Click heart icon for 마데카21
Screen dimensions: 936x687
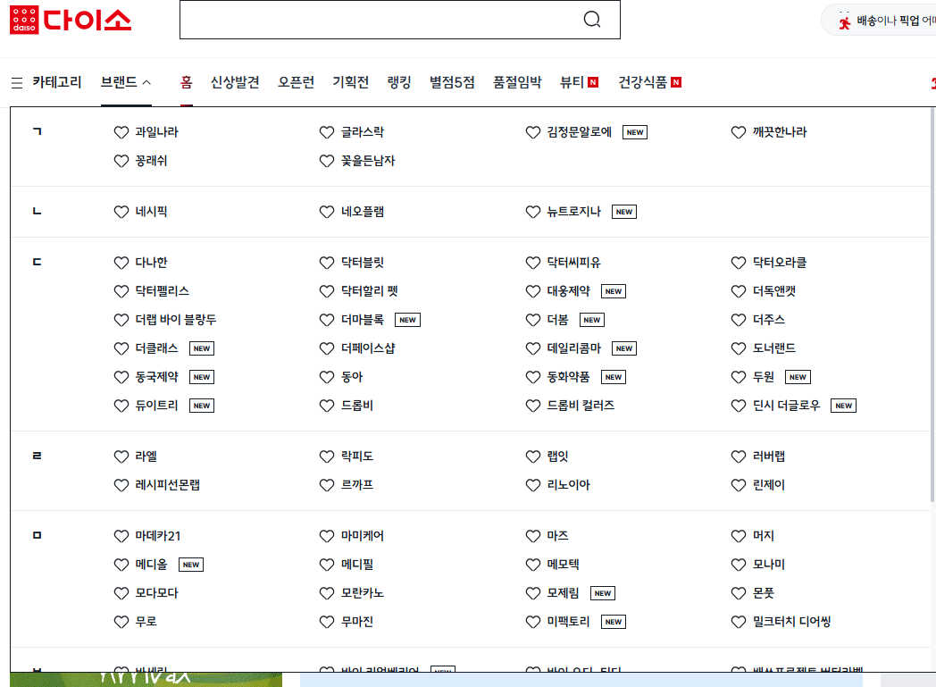pos(121,536)
